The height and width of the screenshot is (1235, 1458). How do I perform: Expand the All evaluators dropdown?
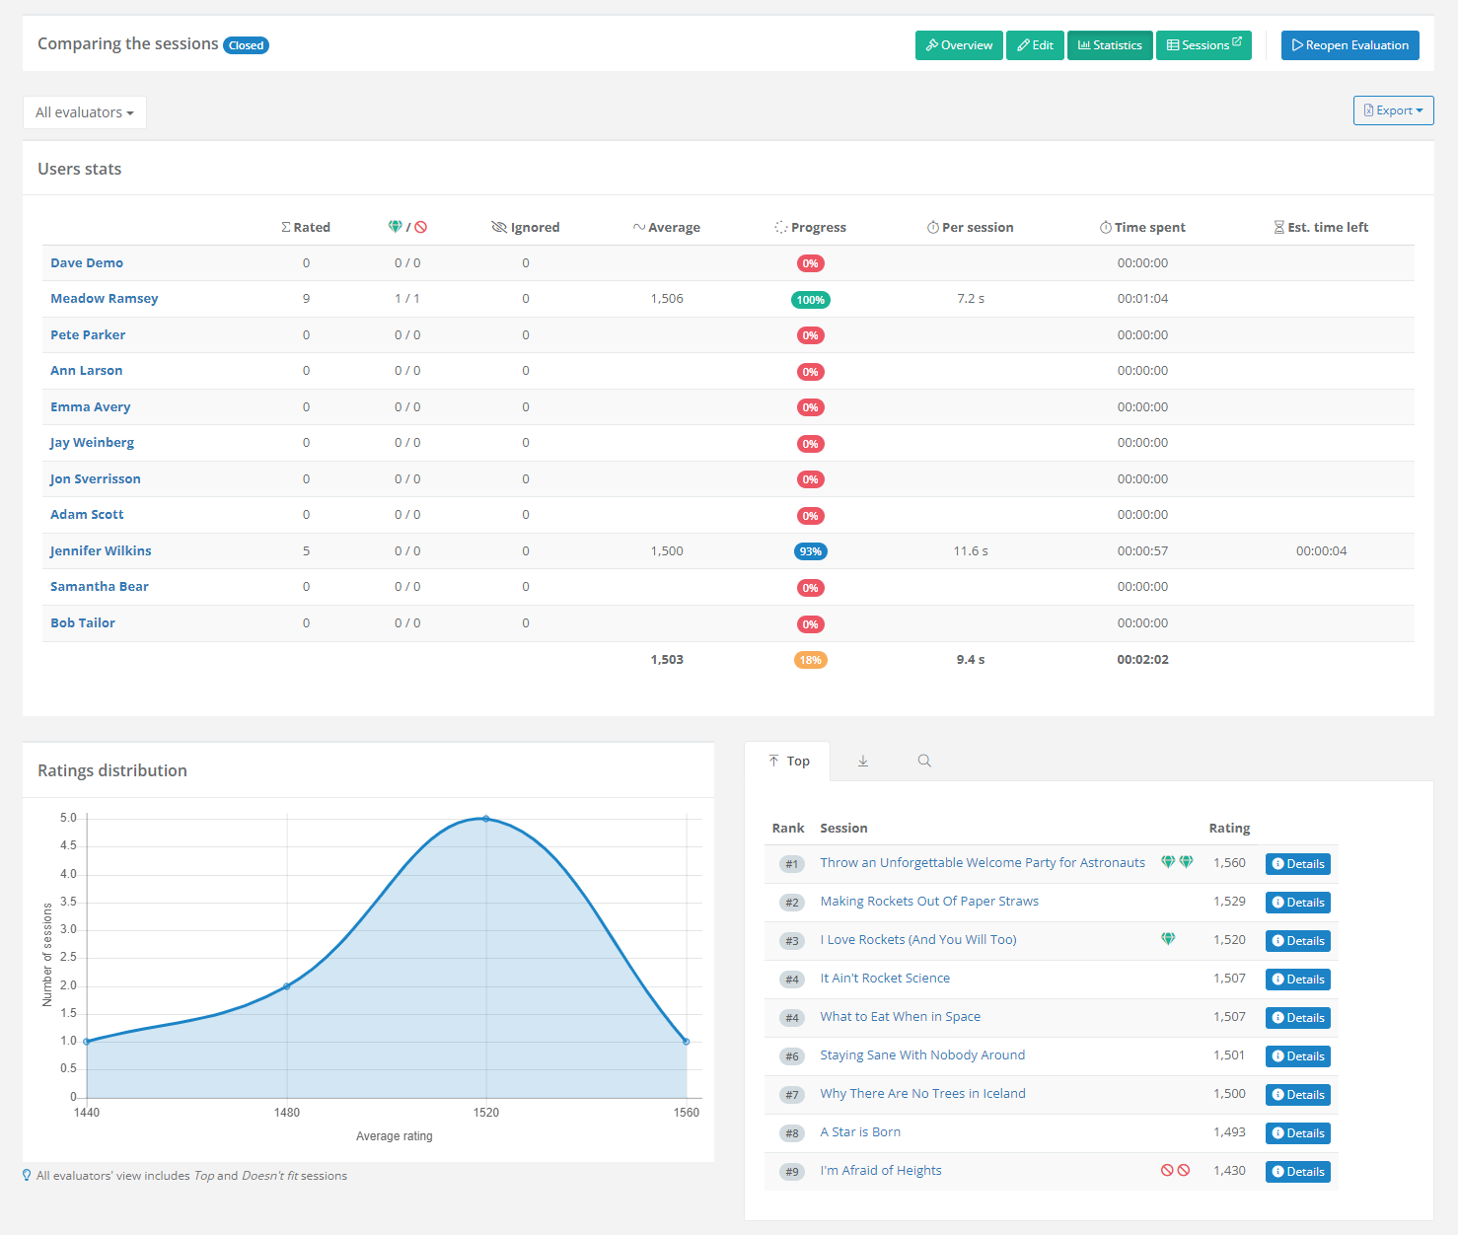point(85,112)
